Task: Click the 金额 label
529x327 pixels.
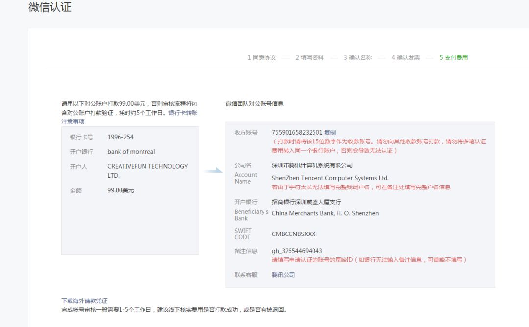Action: (75, 191)
